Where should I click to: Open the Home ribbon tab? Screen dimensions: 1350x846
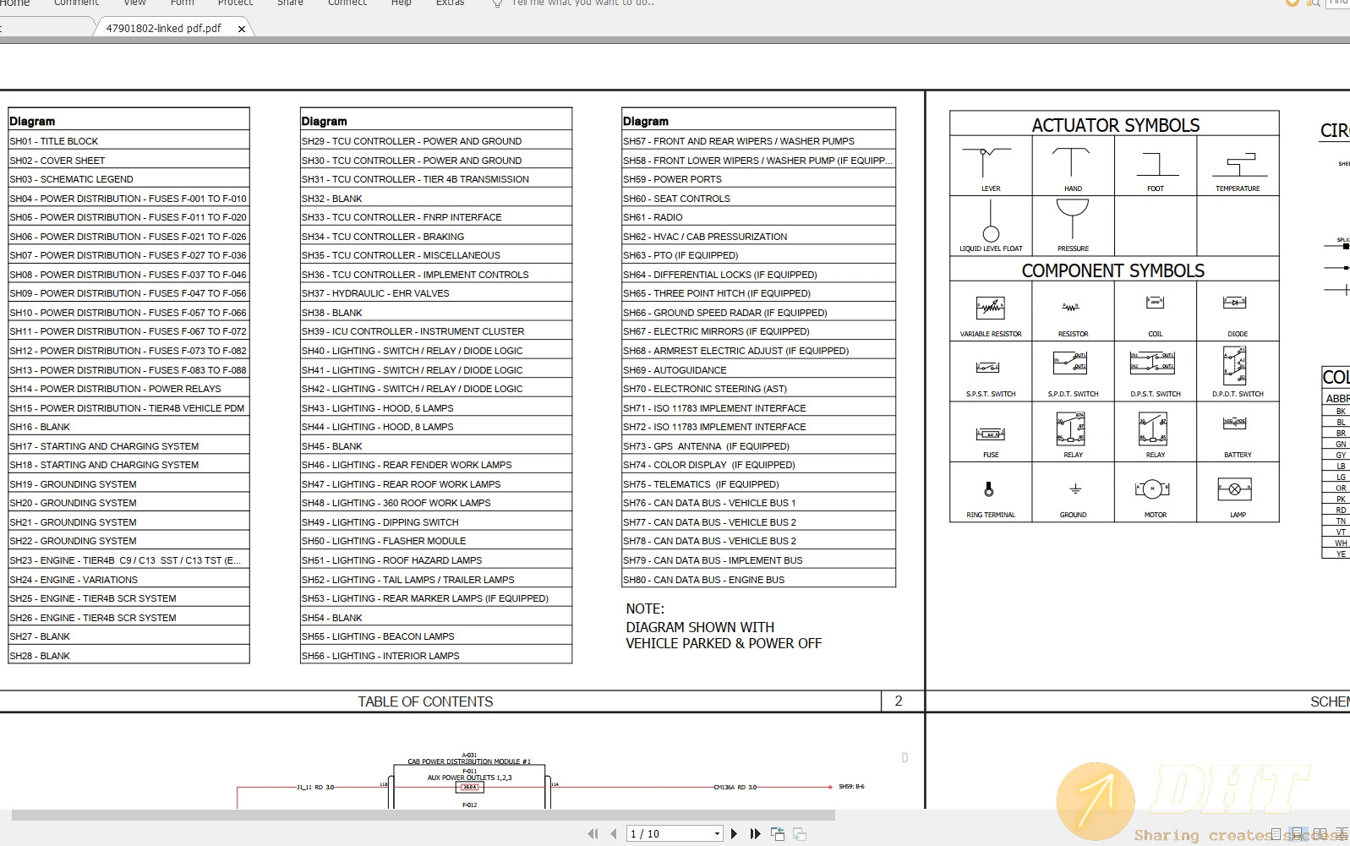(x=14, y=3)
